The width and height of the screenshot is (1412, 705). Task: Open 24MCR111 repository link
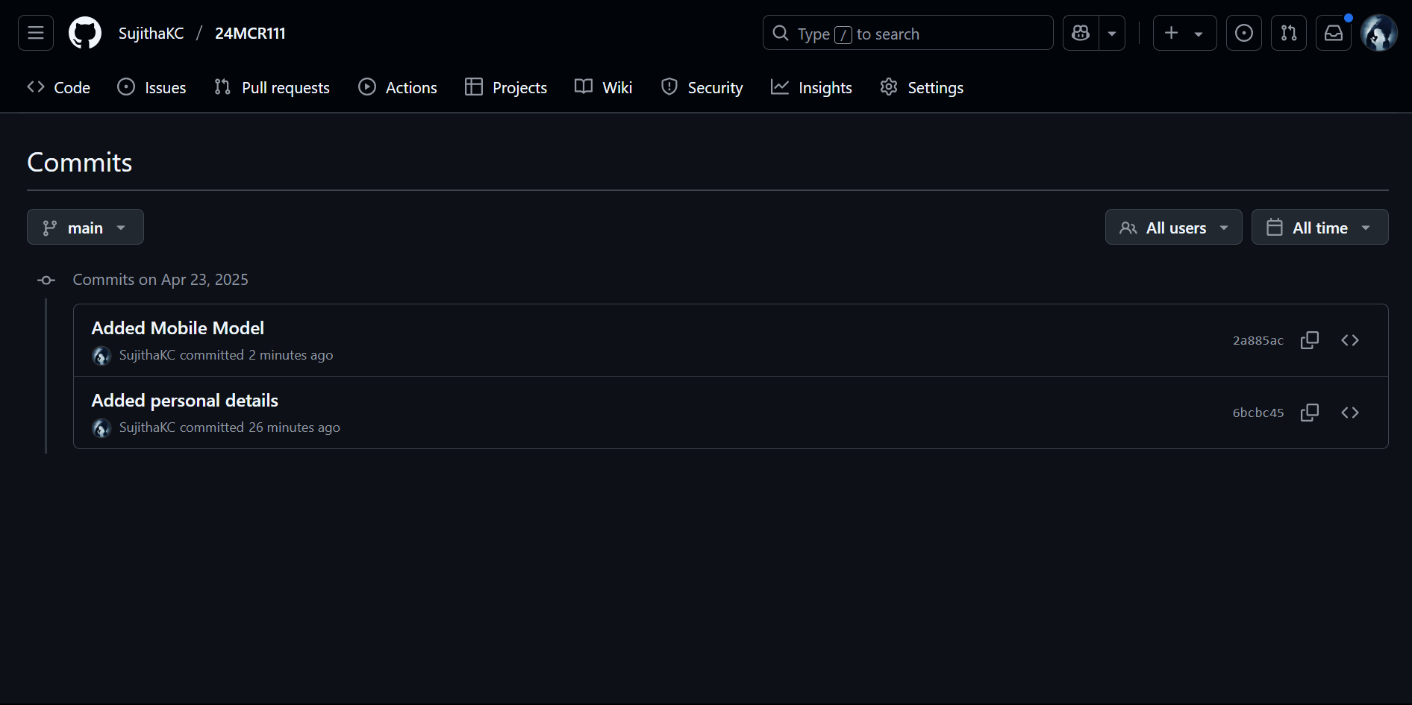pyautogui.click(x=250, y=34)
